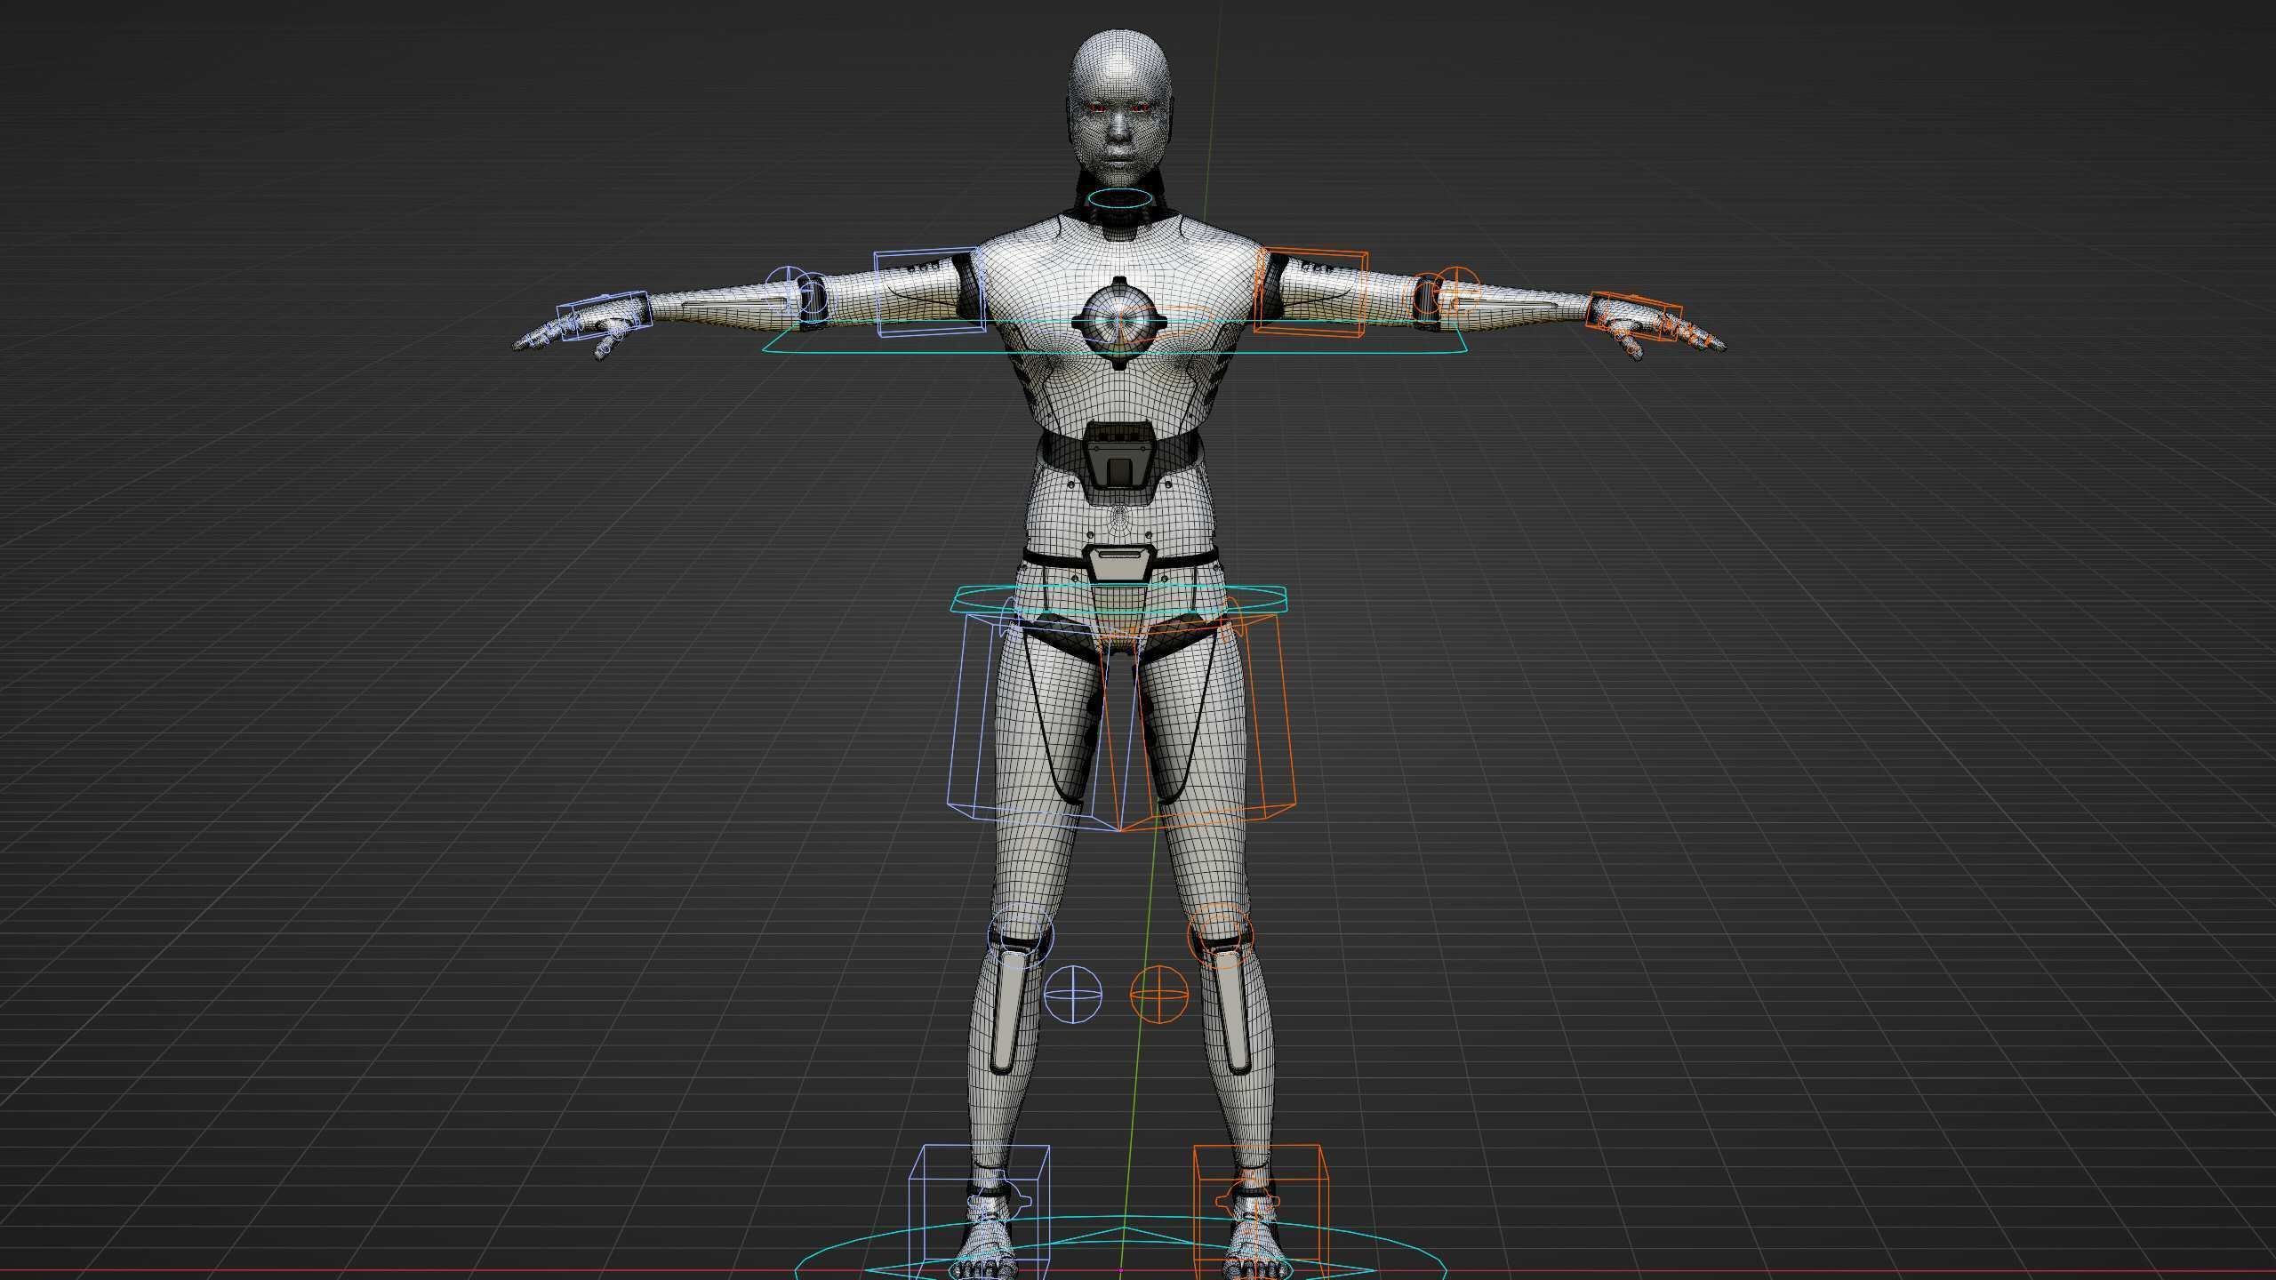The height and width of the screenshot is (1280, 2276).
Task: Click the blue knee pole sphere between legs
Action: click(1072, 994)
